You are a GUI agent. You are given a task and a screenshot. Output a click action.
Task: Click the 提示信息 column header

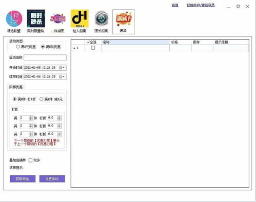pyautogui.click(x=231, y=42)
